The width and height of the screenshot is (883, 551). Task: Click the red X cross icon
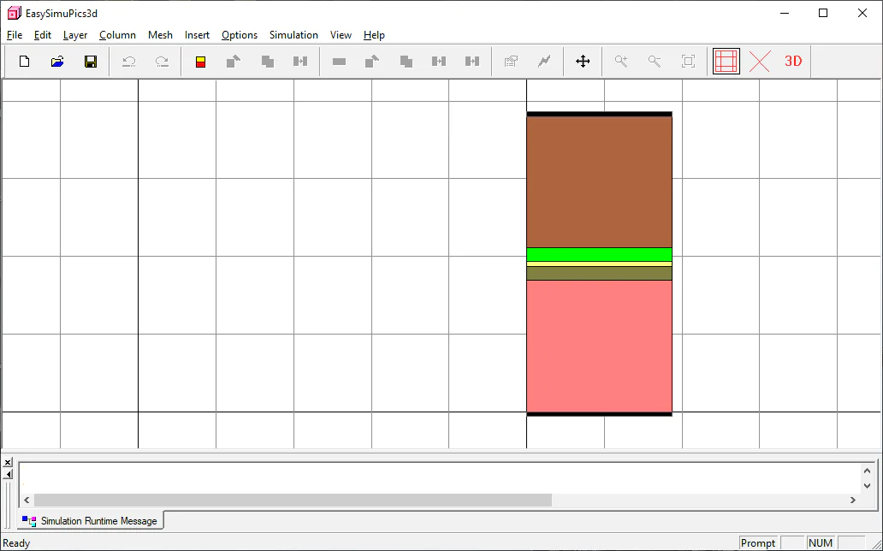coord(760,62)
